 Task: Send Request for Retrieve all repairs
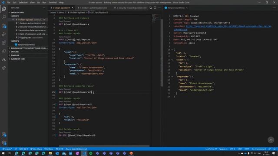tap(65, 21)
